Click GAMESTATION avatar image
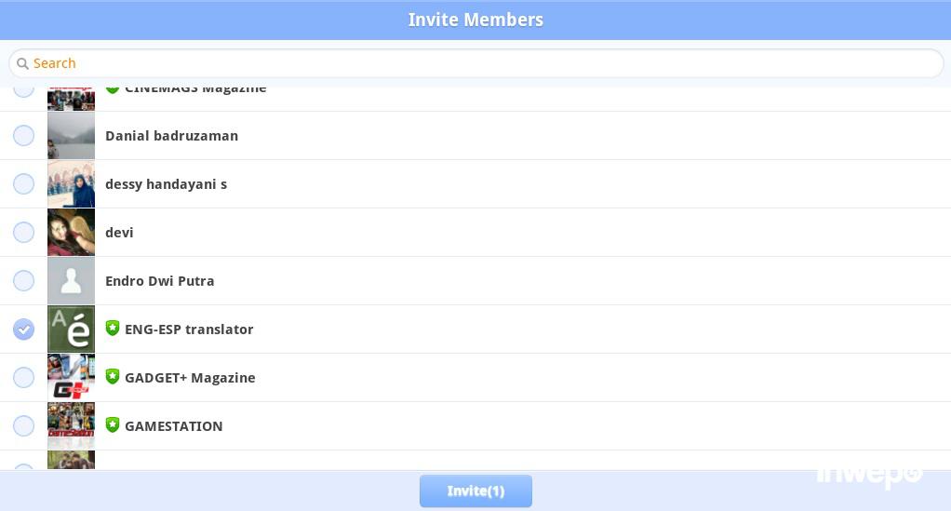This screenshot has width=951, height=511. pos(71,426)
